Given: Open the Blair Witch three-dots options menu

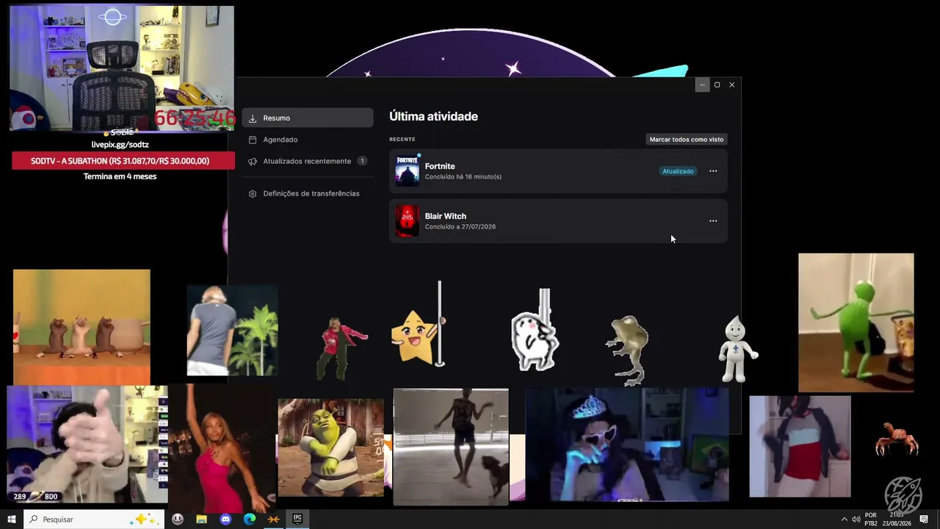Looking at the screenshot, I should [x=713, y=220].
